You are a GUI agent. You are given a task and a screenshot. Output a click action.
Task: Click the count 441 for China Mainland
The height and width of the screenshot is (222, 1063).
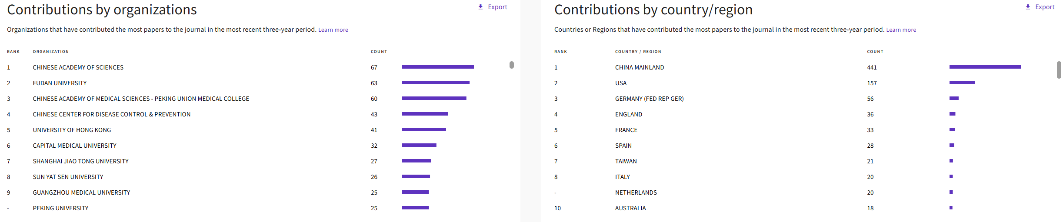point(872,67)
